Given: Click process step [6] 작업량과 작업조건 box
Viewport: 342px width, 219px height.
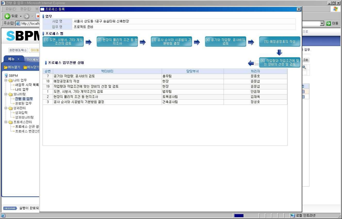Looking at the screenshot, I should point(280,62).
